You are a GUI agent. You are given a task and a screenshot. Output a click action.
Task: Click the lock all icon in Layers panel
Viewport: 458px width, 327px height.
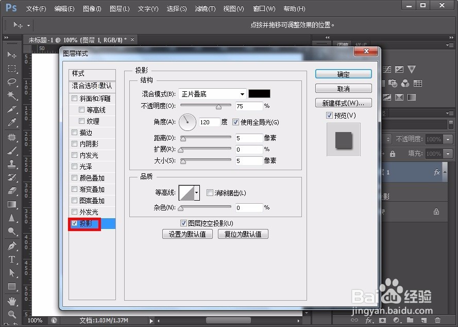pyautogui.click(x=392, y=154)
